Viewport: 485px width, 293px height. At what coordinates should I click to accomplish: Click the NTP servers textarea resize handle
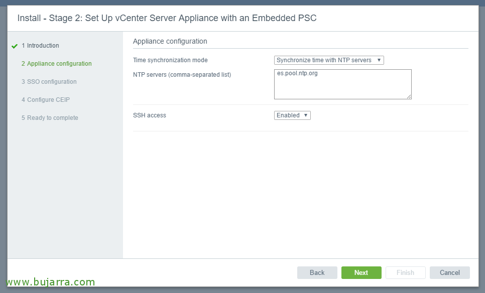pos(409,97)
